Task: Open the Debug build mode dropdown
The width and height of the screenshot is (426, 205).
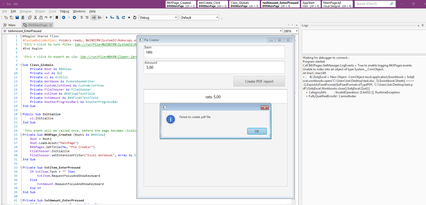Action: 176,17
